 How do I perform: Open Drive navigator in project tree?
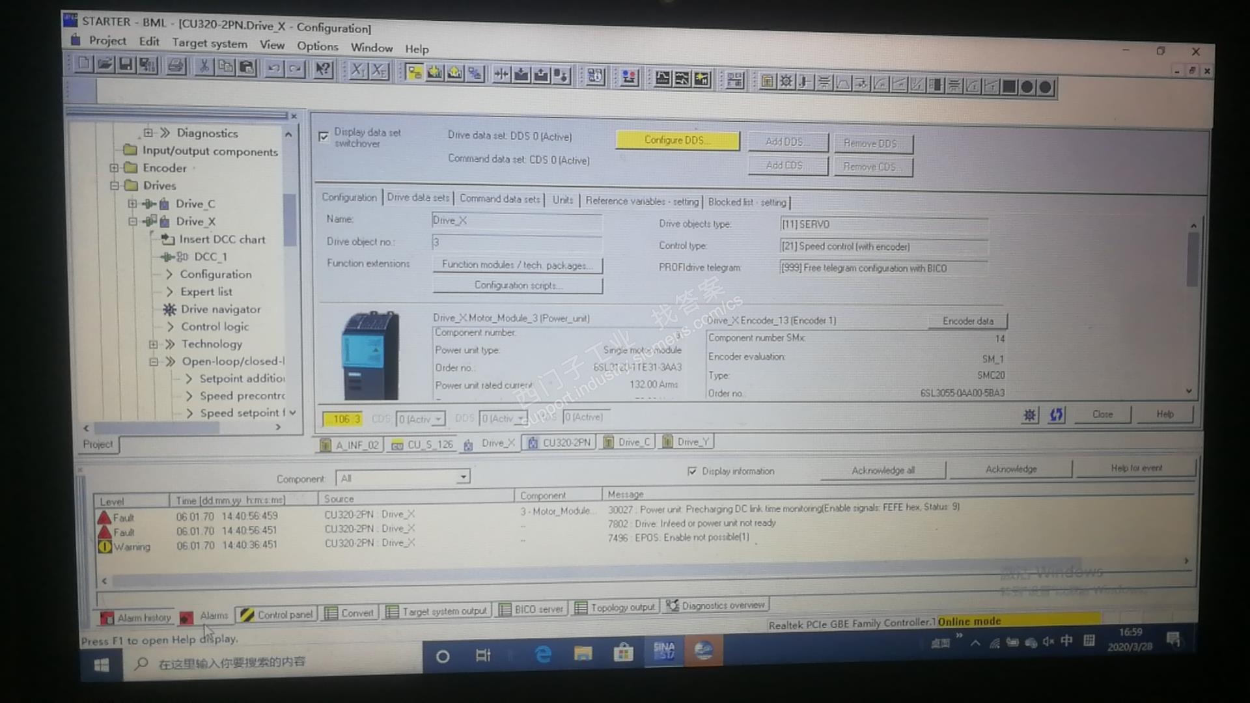pyautogui.click(x=220, y=309)
